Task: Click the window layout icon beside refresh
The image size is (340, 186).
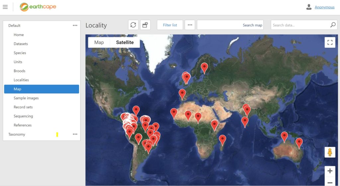Action: coord(145,25)
